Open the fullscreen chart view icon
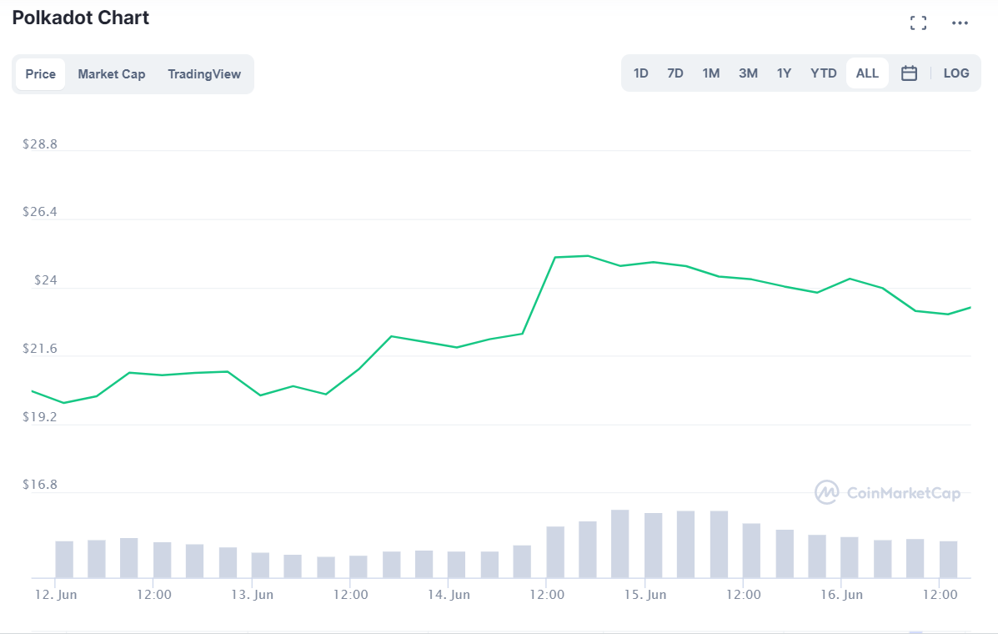The image size is (998, 634). click(x=918, y=23)
